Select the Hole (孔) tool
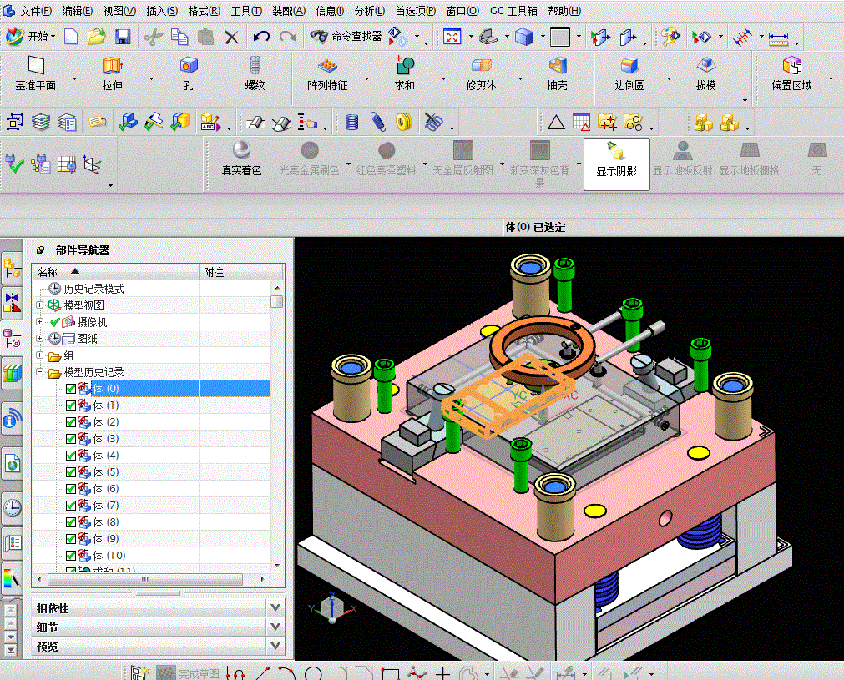Image resolution: width=844 pixels, height=680 pixels. pyautogui.click(x=188, y=73)
